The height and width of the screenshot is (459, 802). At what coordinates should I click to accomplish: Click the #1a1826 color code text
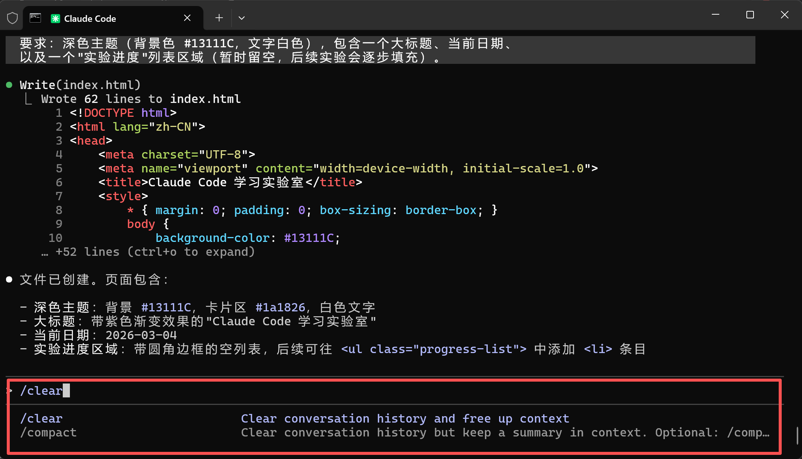click(280, 308)
